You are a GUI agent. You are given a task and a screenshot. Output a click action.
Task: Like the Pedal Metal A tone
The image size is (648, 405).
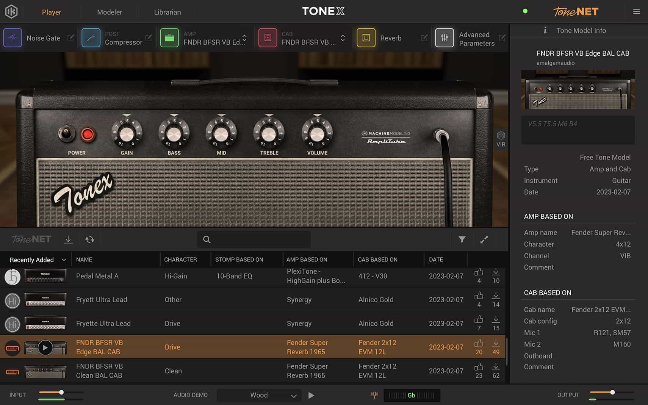point(479,272)
